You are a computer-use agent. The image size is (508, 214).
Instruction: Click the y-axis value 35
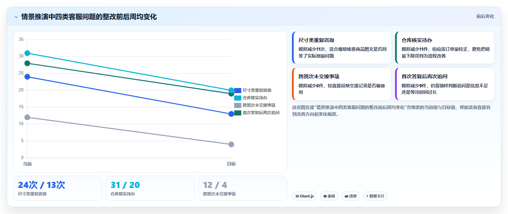pyautogui.click(x=21, y=40)
